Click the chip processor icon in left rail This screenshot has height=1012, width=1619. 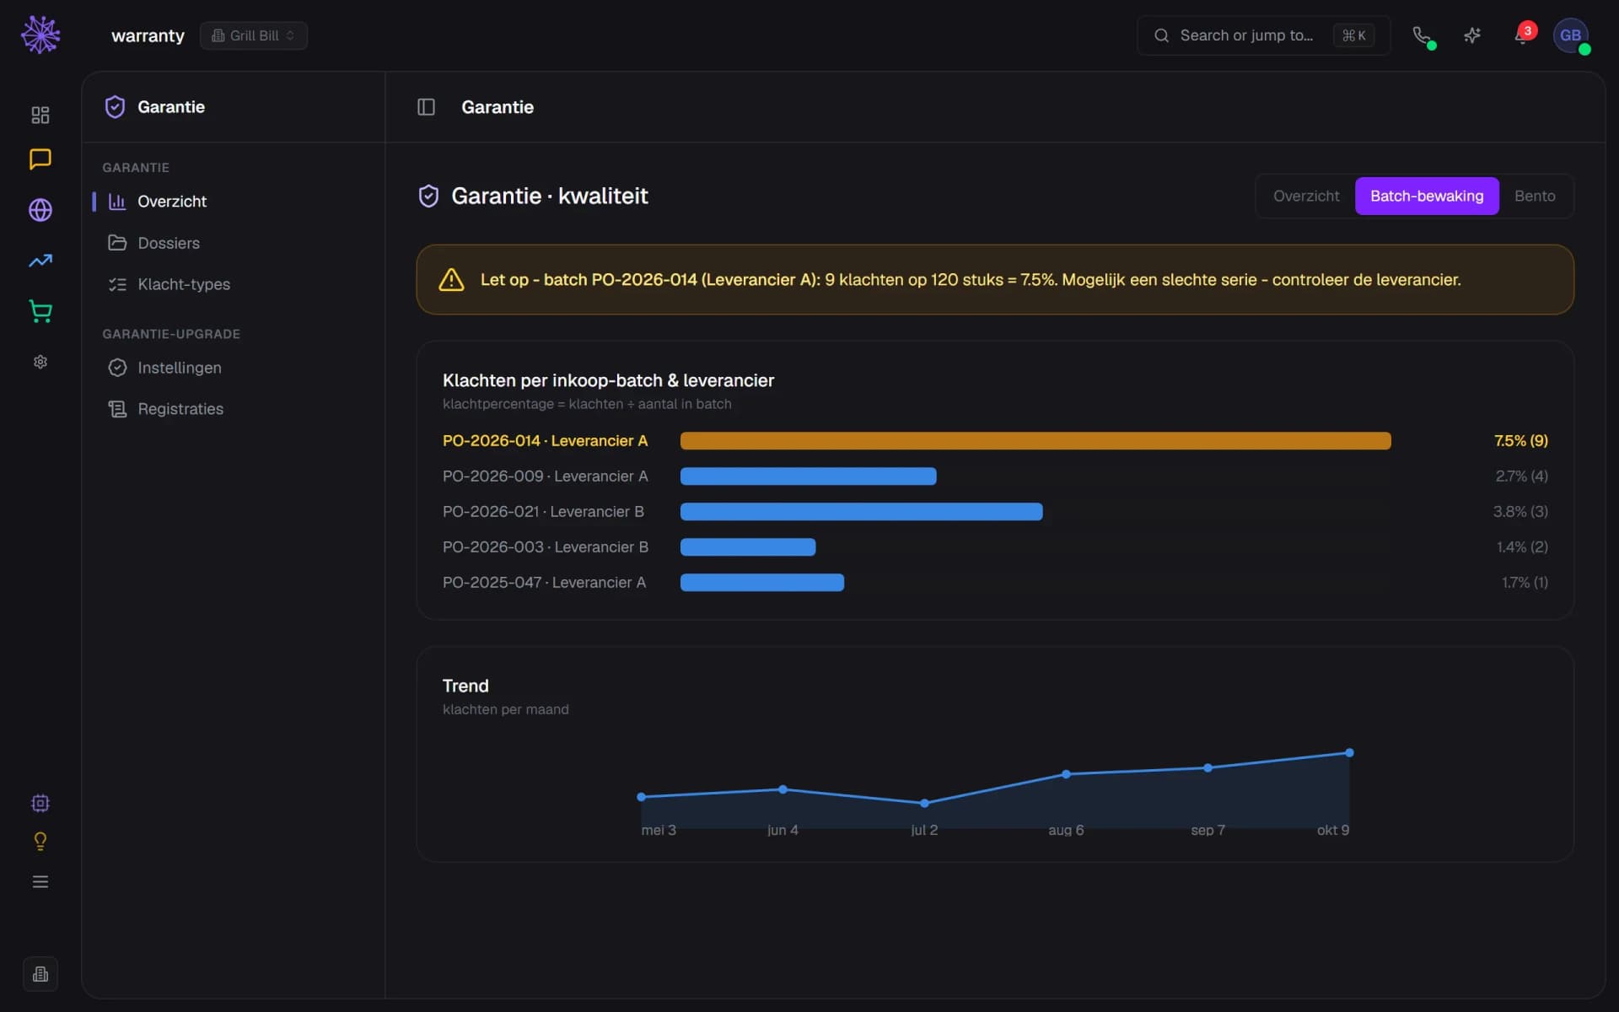(40, 803)
